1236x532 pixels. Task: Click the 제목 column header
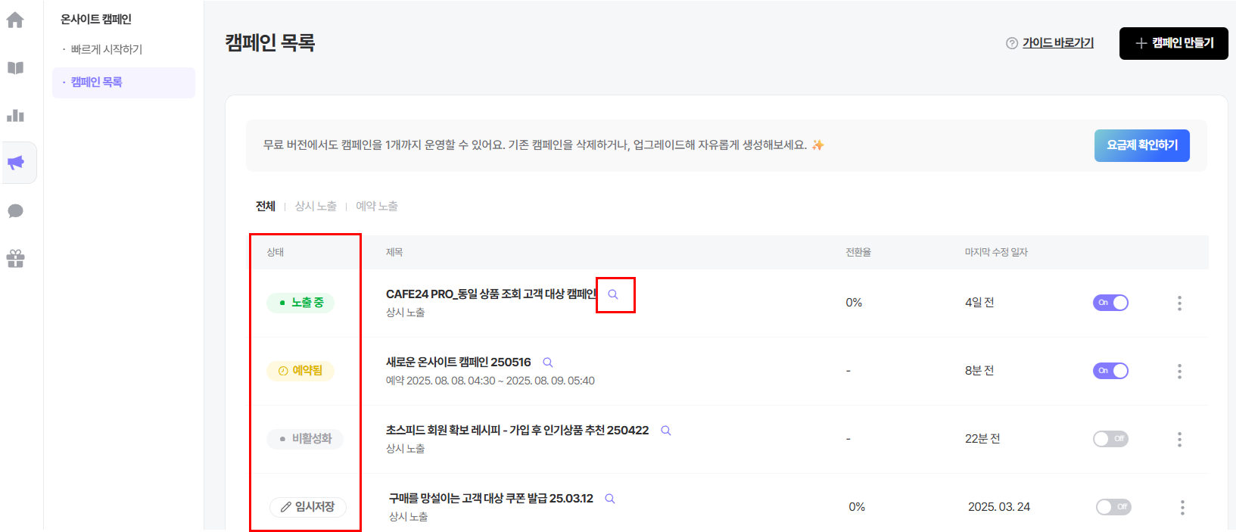point(394,253)
